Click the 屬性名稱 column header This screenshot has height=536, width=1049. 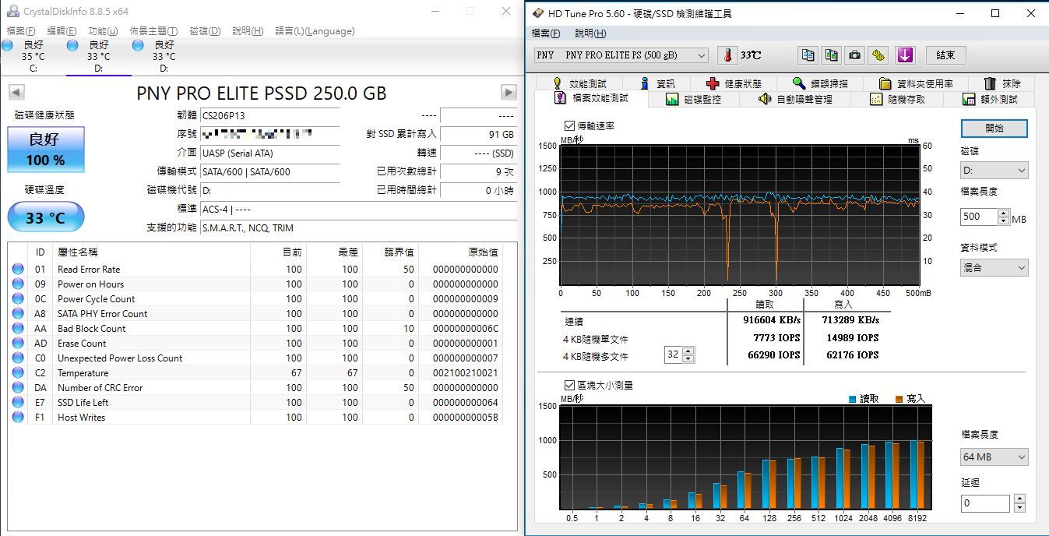(151, 252)
